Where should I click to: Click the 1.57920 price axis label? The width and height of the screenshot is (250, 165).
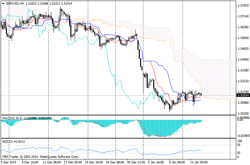click(x=243, y=6)
